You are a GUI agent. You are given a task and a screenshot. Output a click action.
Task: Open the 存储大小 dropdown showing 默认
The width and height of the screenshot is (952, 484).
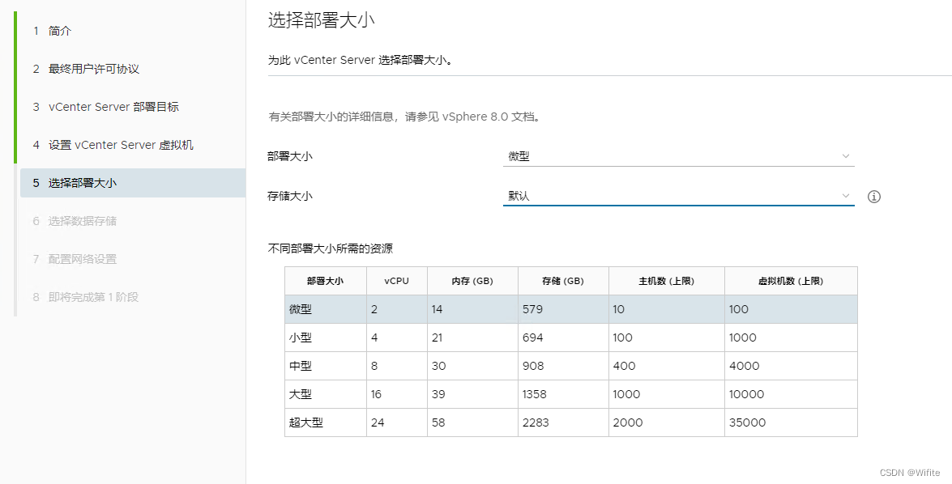click(679, 196)
